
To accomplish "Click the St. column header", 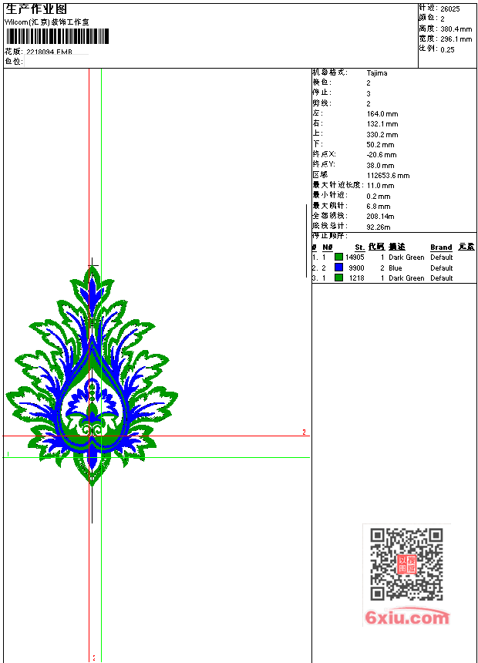I will tap(359, 247).
